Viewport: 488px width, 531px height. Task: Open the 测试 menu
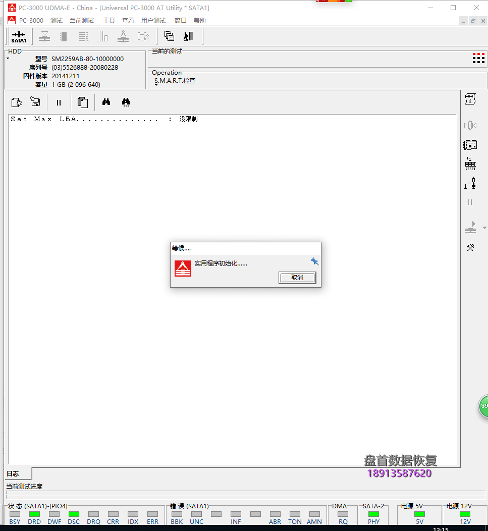coord(57,21)
